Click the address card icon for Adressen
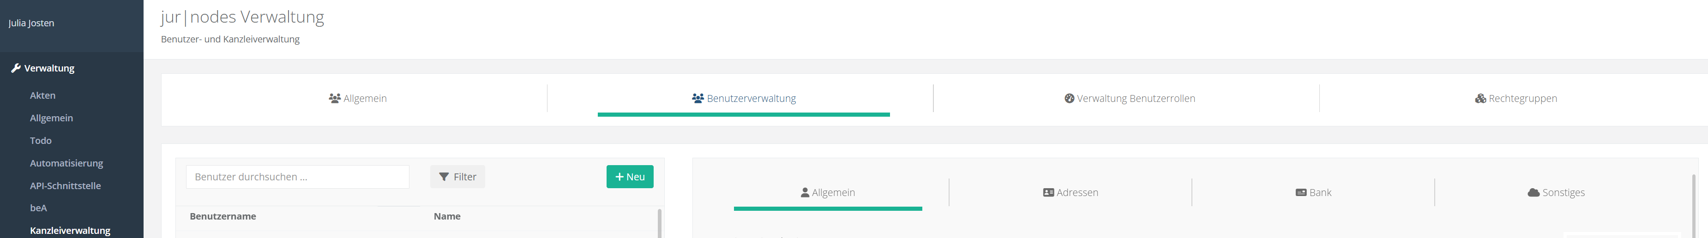Screen dimensions: 1708x238 (x=1048, y=192)
